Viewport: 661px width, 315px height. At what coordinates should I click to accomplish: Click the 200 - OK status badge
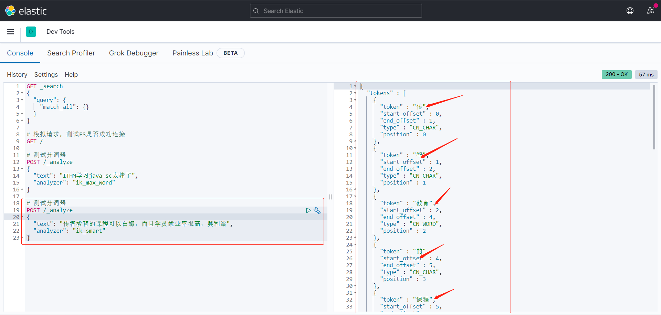point(617,74)
